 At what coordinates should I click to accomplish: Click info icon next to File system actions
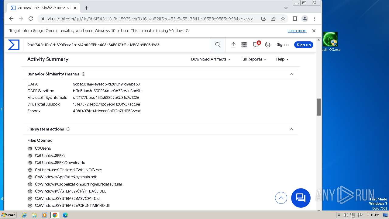(68, 129)
